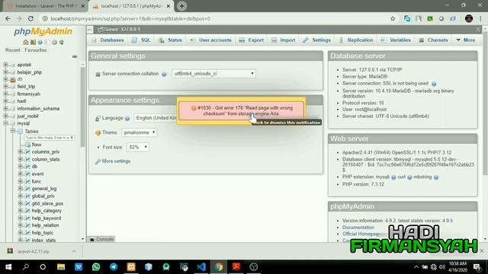
Task: Open Telegram from the taskbar
Action: 114,267
